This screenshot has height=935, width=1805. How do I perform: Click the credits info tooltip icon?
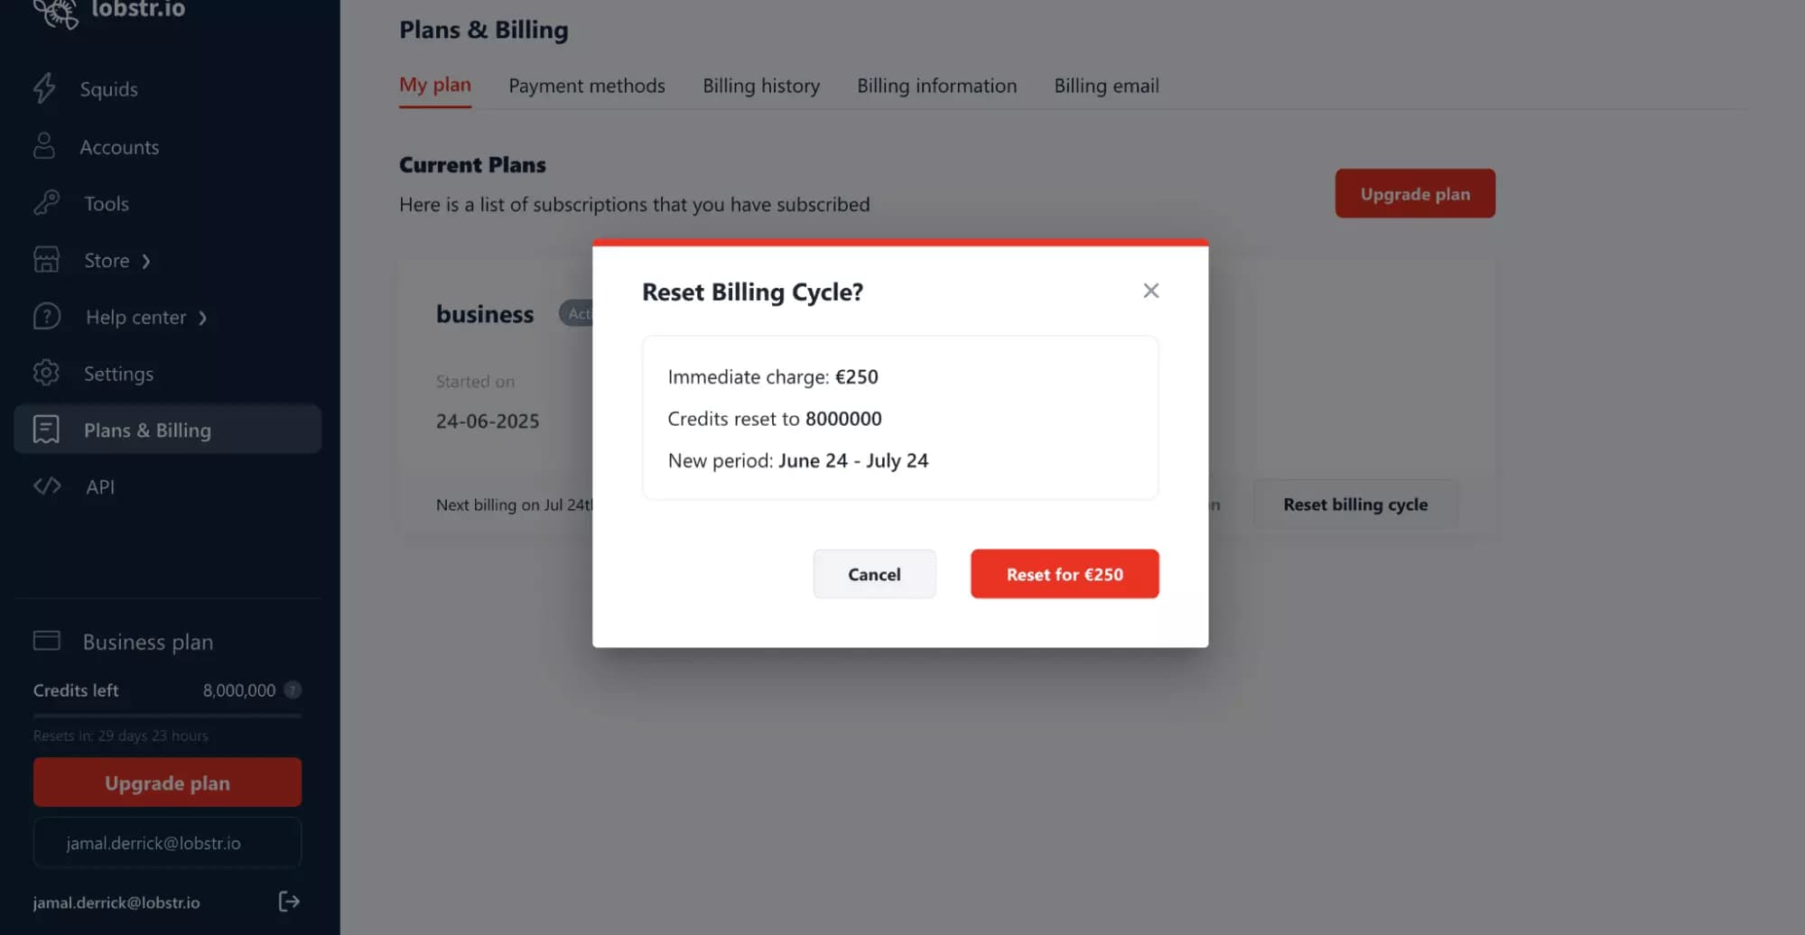point(292,690)
